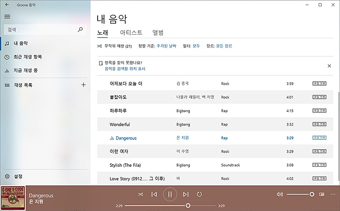Add a new playlist with plus icon

(x=83, y=85)
